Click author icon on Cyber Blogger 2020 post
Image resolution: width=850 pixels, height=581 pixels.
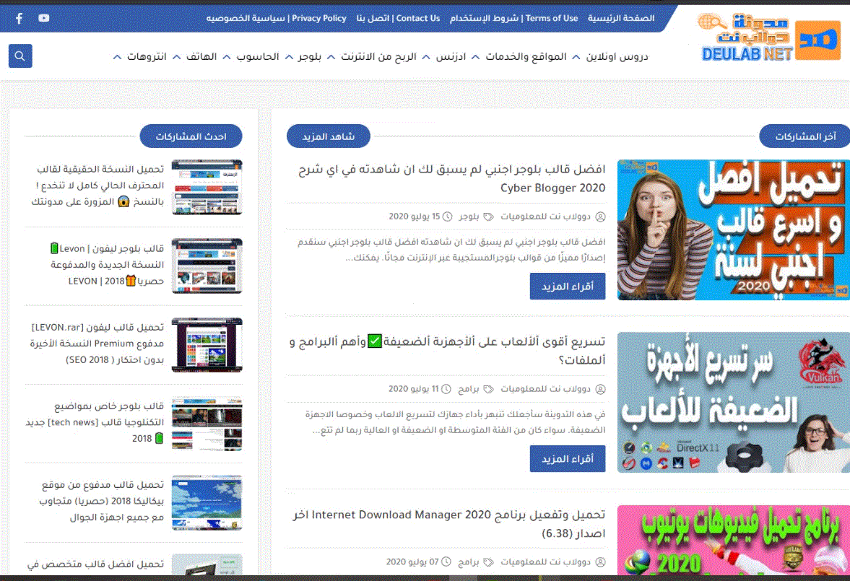600,217
